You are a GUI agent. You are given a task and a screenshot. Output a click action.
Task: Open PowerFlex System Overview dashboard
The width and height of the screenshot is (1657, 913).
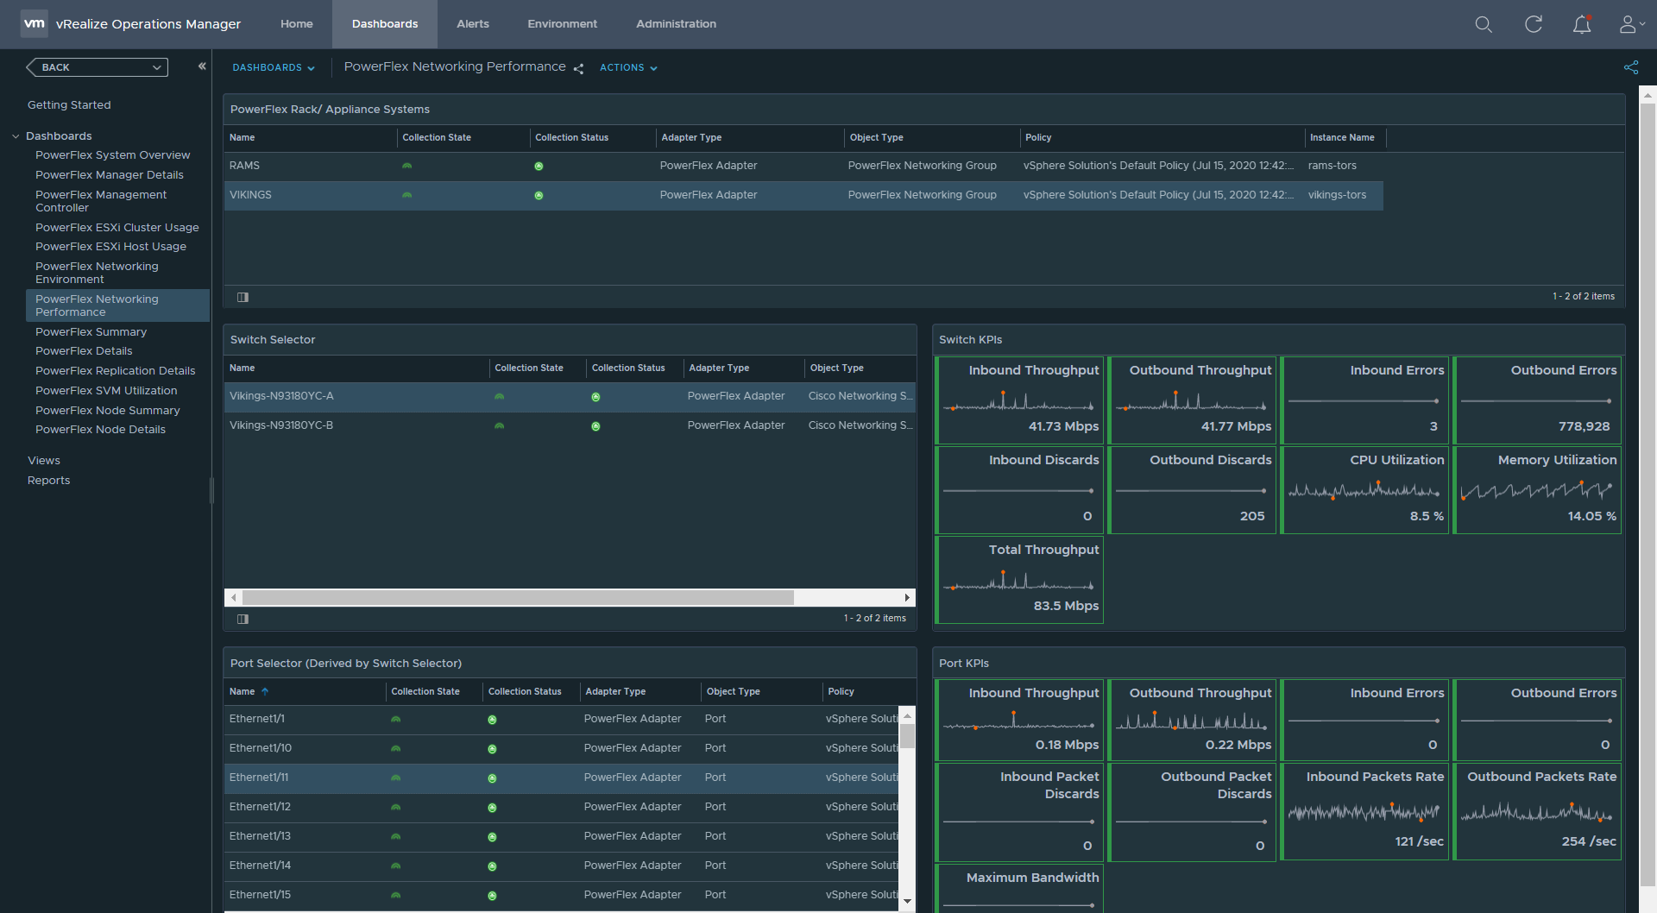(113, 155)
